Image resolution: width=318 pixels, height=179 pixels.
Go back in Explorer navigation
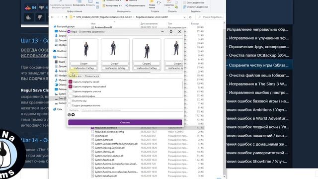52,17
